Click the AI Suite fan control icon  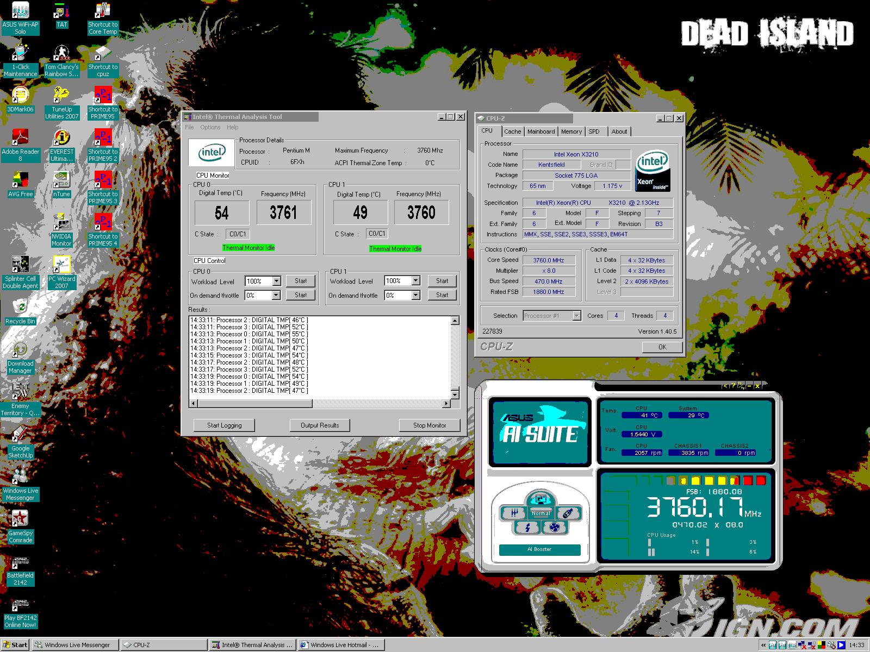(555, 527)
